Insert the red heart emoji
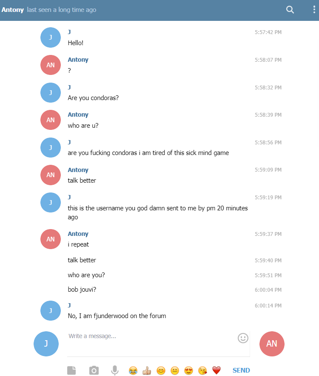This screenshot has height=376, width=319. 216,370
